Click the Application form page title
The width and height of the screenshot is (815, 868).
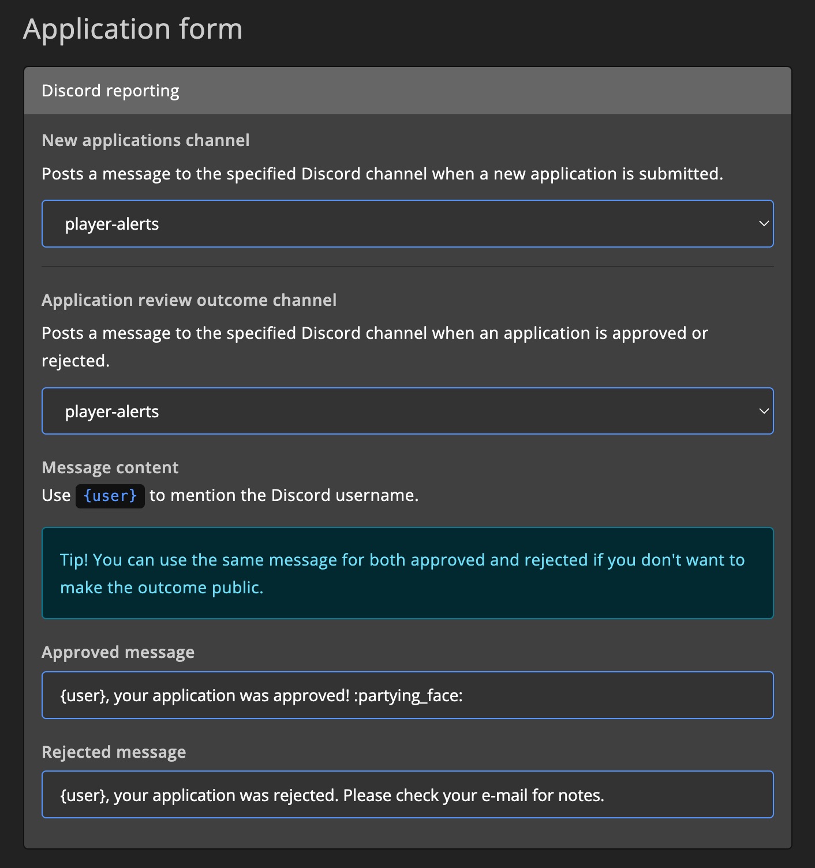(132, 28)
